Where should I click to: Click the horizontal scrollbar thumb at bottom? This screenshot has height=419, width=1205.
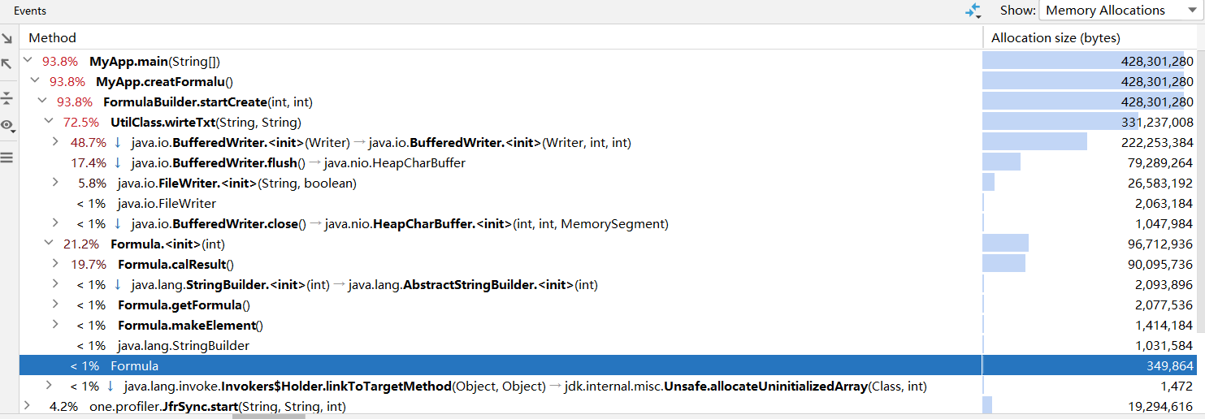click(268, 416)
